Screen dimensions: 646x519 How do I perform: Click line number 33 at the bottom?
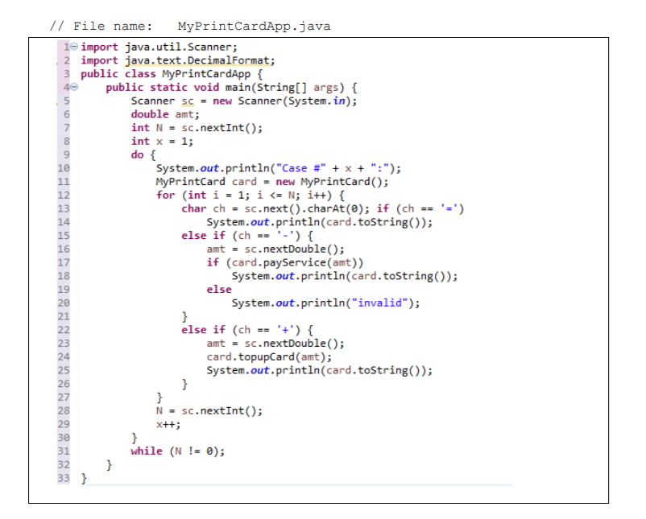click(x=63, y=478)
